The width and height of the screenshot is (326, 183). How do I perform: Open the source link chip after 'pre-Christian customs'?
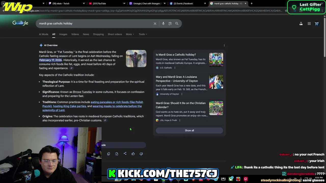pyautogui.click(x=105, y=120)
